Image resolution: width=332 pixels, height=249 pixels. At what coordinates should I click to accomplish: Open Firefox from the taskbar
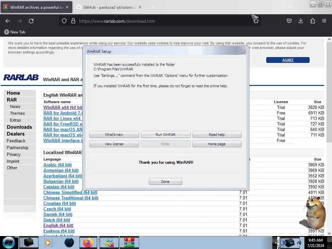(x=88, y=243)
